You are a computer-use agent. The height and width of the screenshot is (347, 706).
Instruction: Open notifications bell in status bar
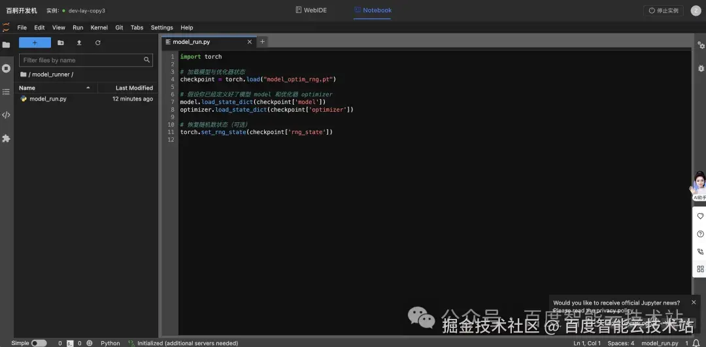696,343
